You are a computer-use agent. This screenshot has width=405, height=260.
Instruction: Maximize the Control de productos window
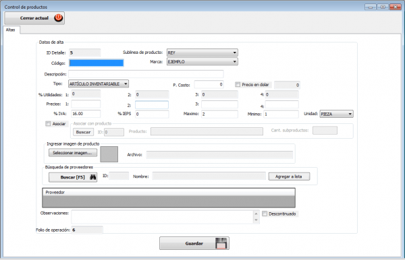coord(383,7)
